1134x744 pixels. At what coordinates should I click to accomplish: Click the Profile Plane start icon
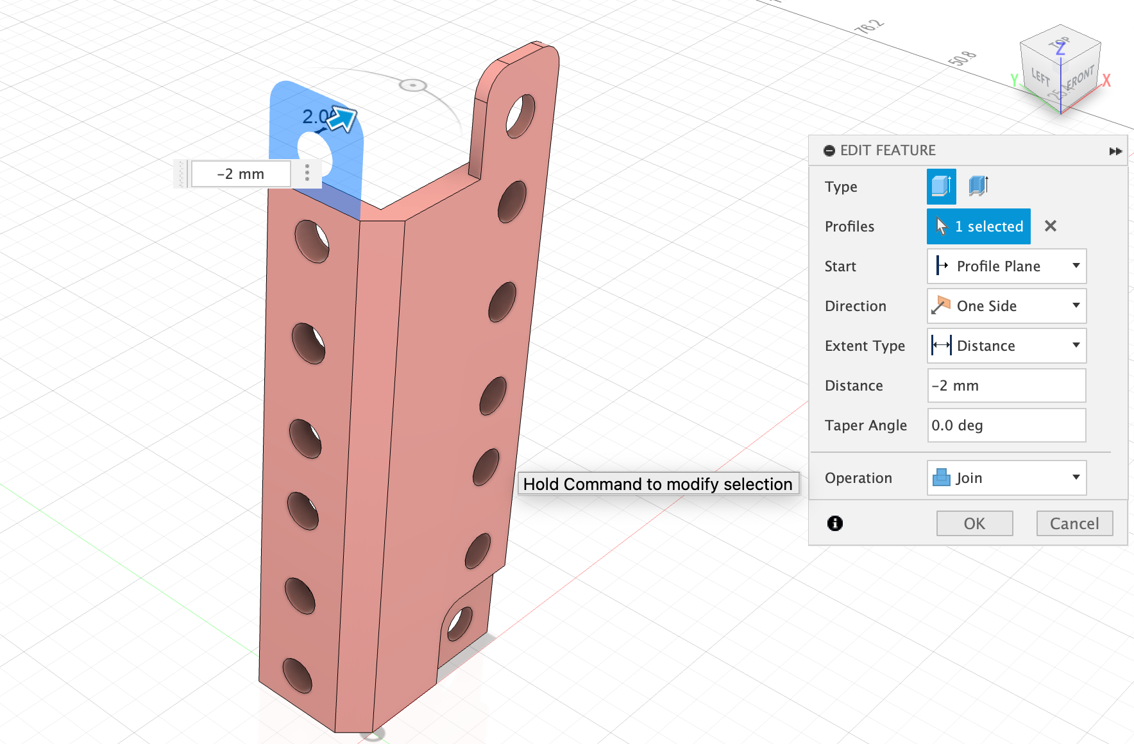pyautogui.click(x=941, y=266)
